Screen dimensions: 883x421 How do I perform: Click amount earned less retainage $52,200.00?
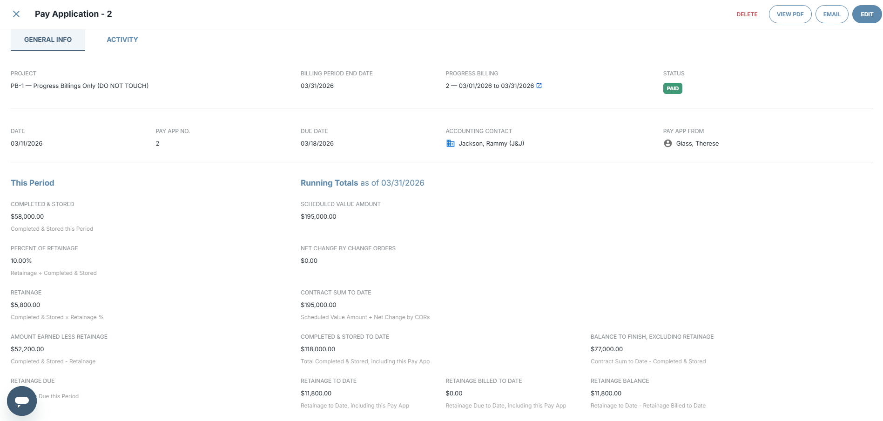[x=27, y=349]
